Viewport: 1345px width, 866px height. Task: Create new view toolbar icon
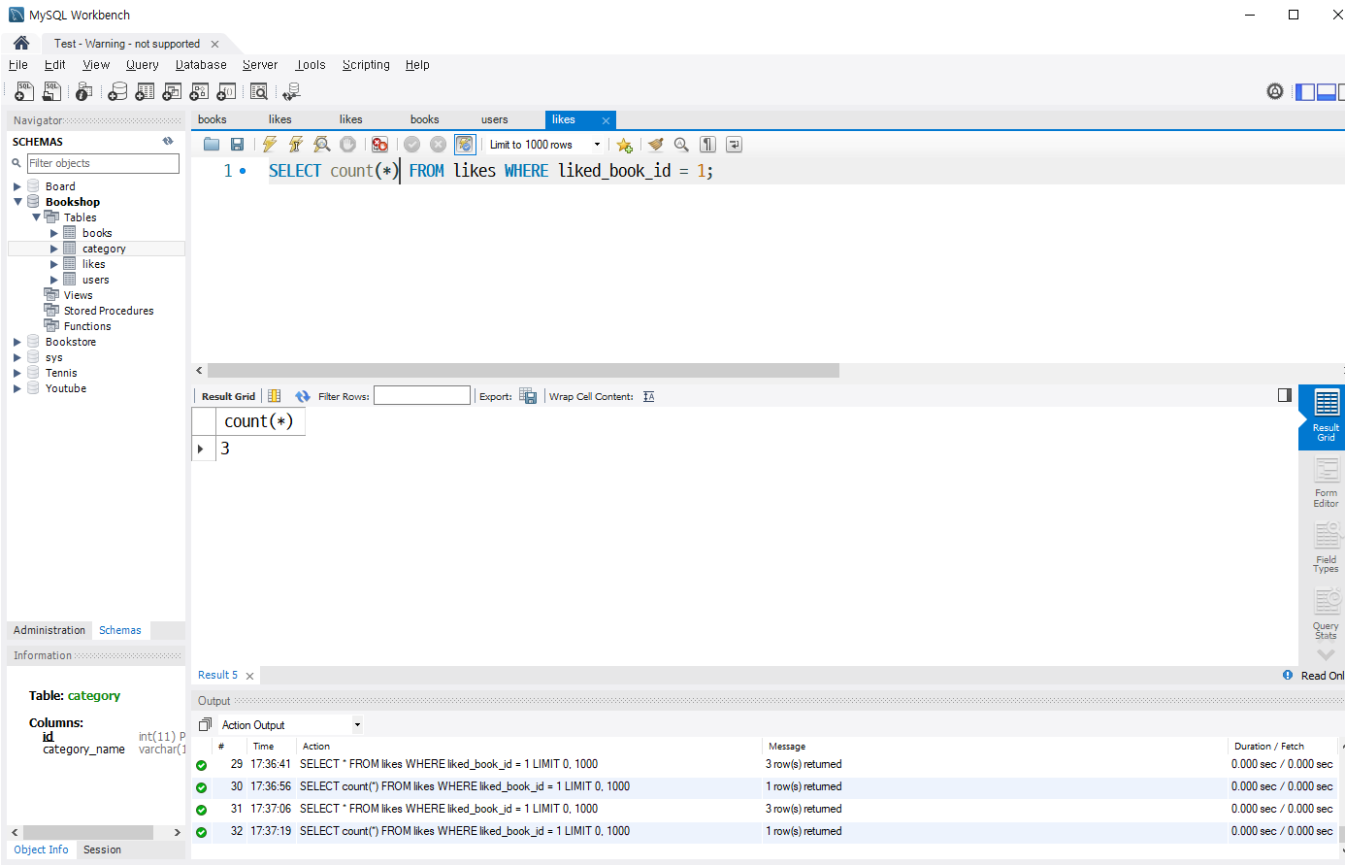coord(172,91)
